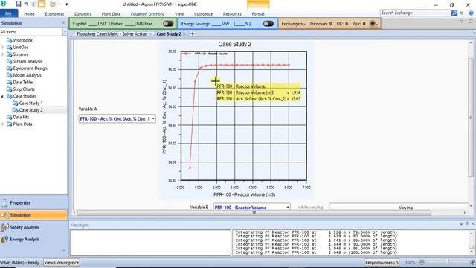Click the ribbon minimize arrow beside search

[462, 13]
